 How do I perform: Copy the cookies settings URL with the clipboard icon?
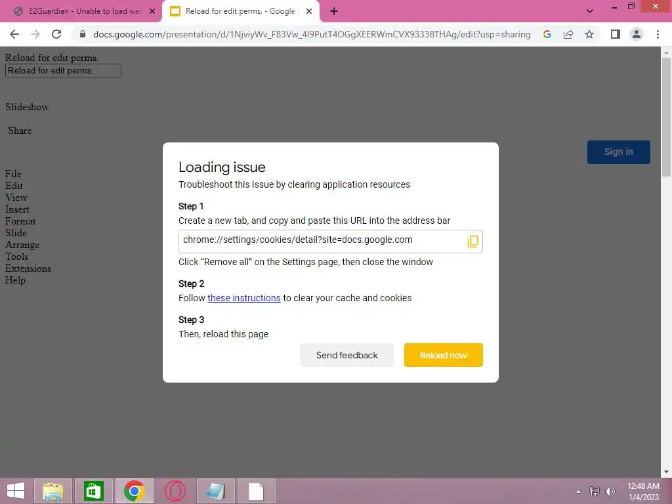(x=472, y=241)
